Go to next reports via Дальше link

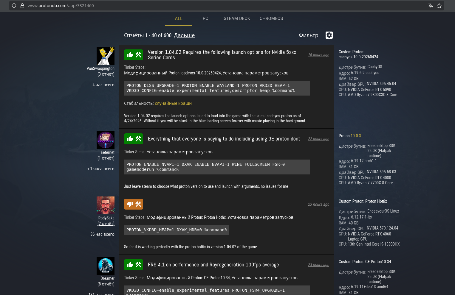coord(184,35)
